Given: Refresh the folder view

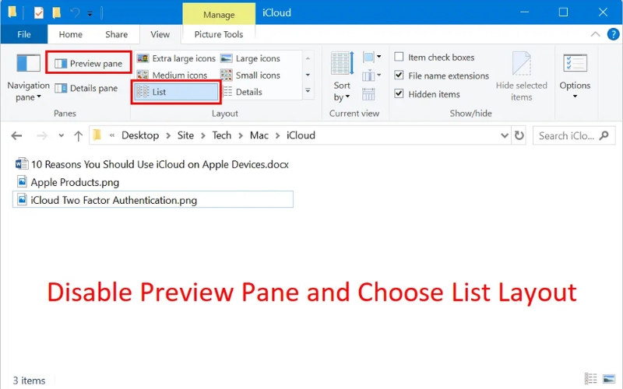Looking at the screenshot, I should pyautogui.click(x=519, y=135).
